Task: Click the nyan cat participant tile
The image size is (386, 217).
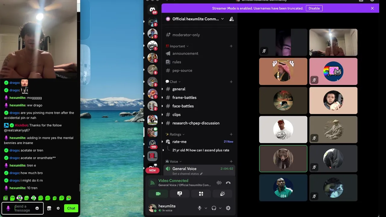Action: click(333, 71)
